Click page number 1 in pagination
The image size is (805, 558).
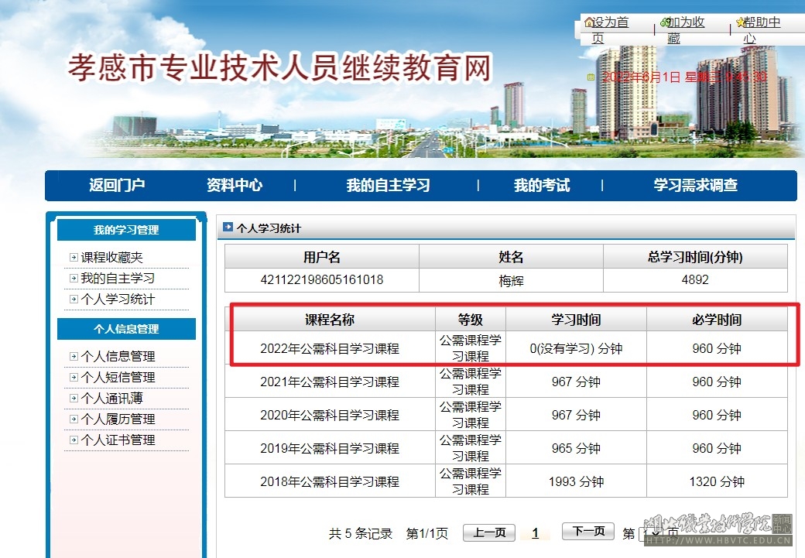tap(535, 533)
